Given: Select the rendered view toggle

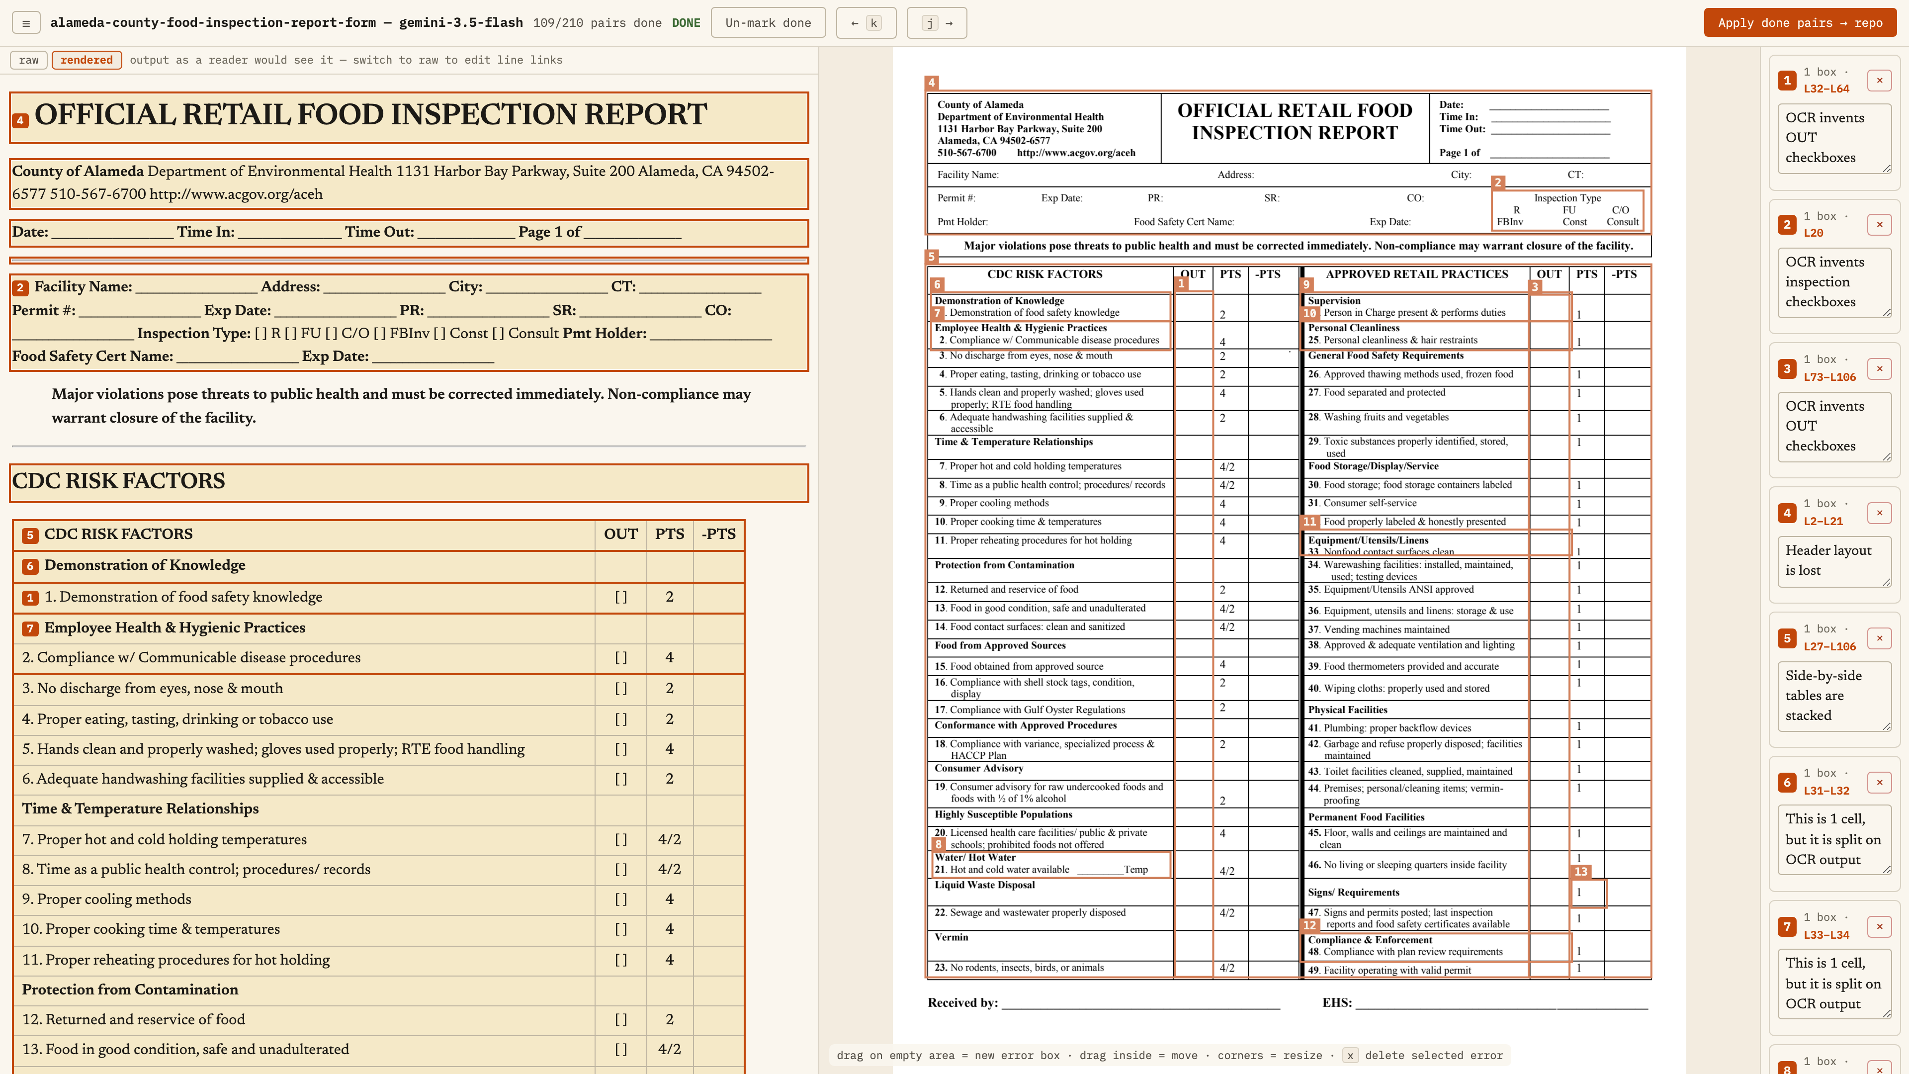Looking at the screenshot, I should [x=87, y=60].
